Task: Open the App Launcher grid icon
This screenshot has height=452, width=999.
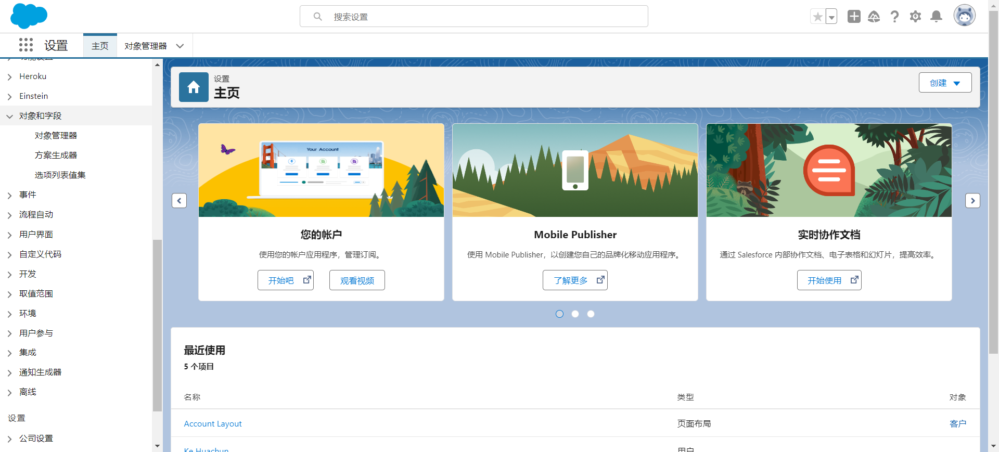Action: [26, 45]
